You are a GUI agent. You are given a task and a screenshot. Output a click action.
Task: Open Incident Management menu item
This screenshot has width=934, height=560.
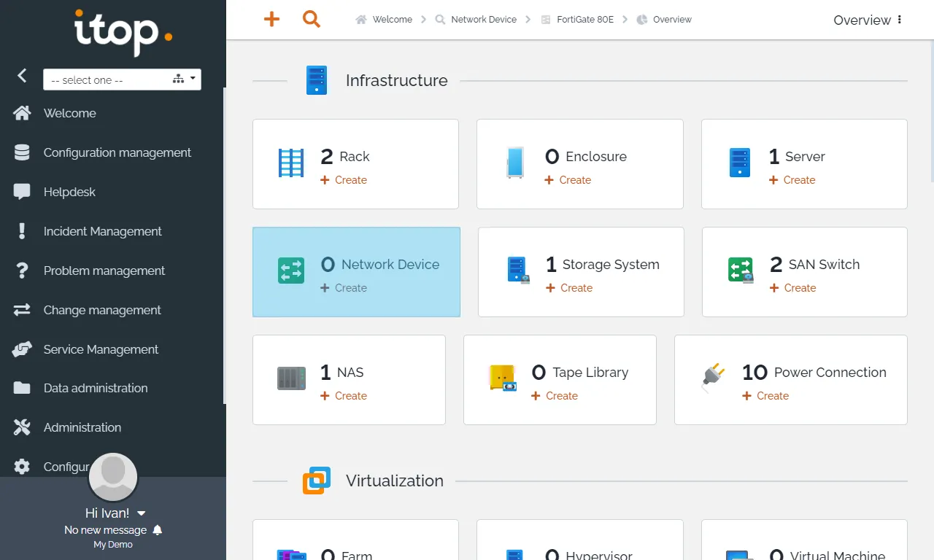click(x=103, y=231)
